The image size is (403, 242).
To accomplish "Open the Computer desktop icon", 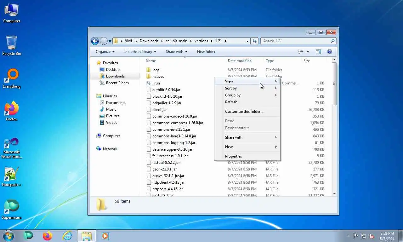I will [12, 13].
